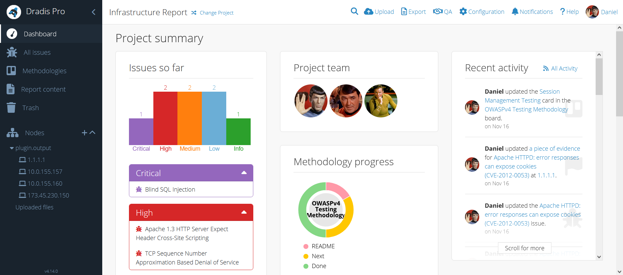The image size is (623, 275).
Task: Collapse the Nodes section chevron
Action: point(93,133)
